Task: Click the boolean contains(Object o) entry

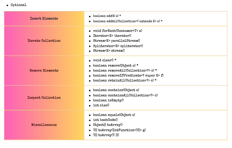Action: [x=116, y=90]
